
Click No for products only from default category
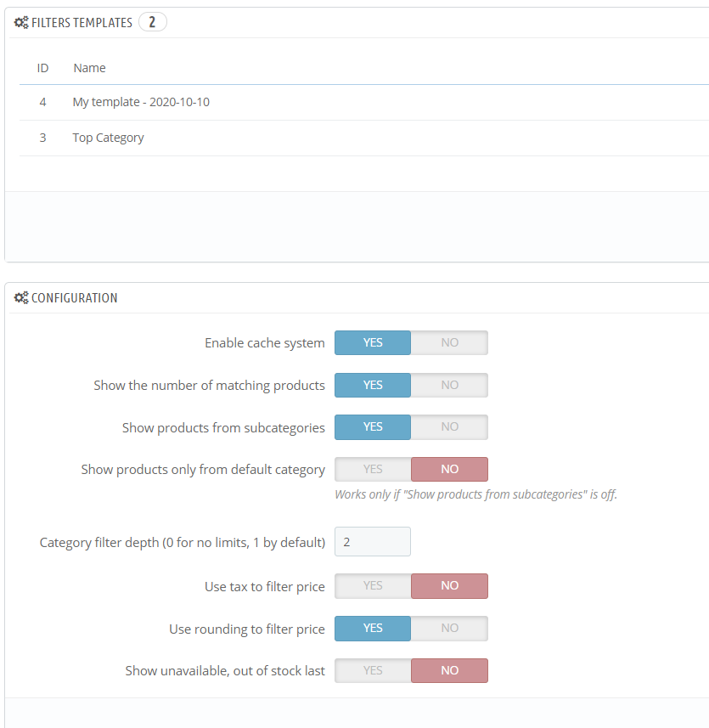click(449, 469)
